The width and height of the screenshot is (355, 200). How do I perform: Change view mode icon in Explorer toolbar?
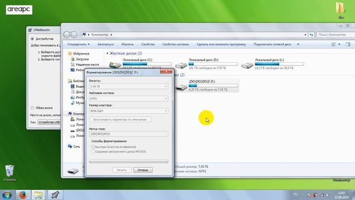[334, 44]
